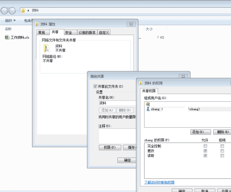Viewport: 231px width, 192px height.
Task: Toggle the 共享此文件夹 checkbox
Action: pos(95,86)
